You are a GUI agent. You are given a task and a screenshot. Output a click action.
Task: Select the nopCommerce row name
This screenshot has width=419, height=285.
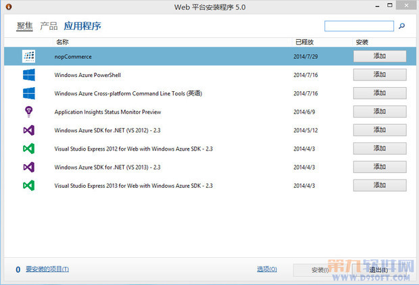click(73, 57)
